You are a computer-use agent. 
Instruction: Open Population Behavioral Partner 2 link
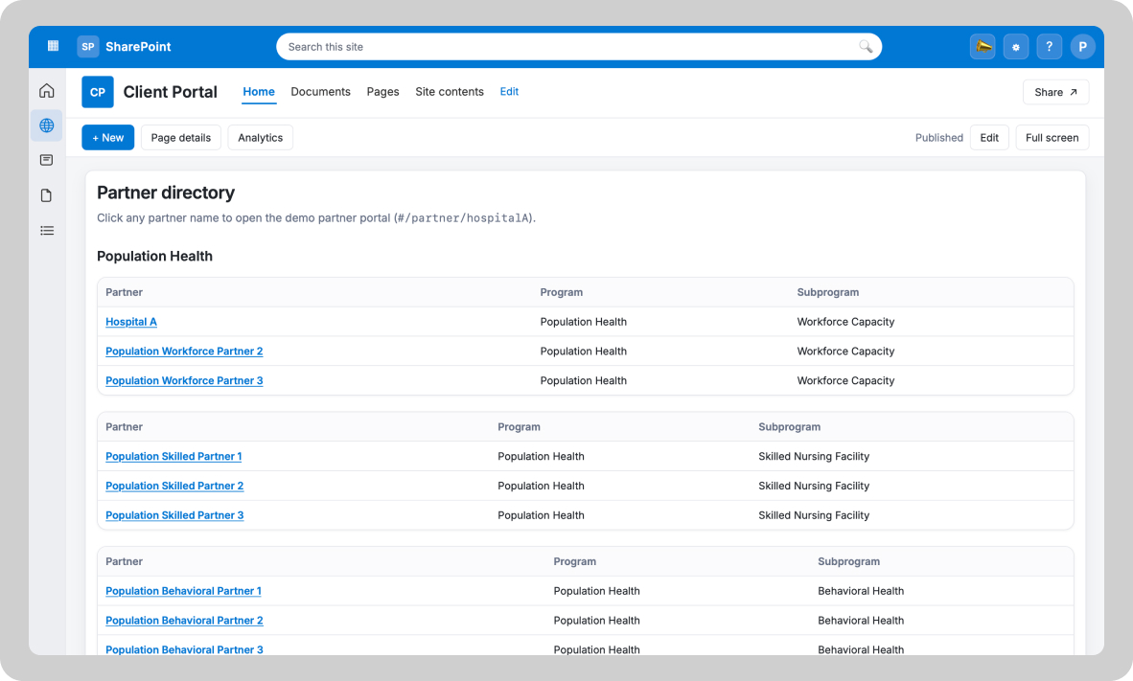184,621
